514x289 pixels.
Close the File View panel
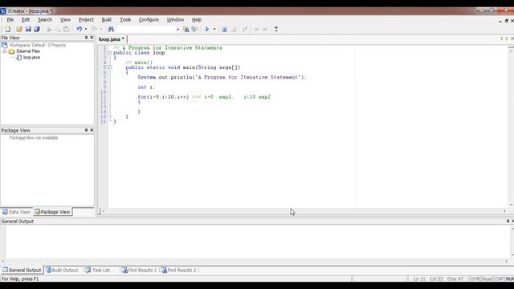click(92, 38)
